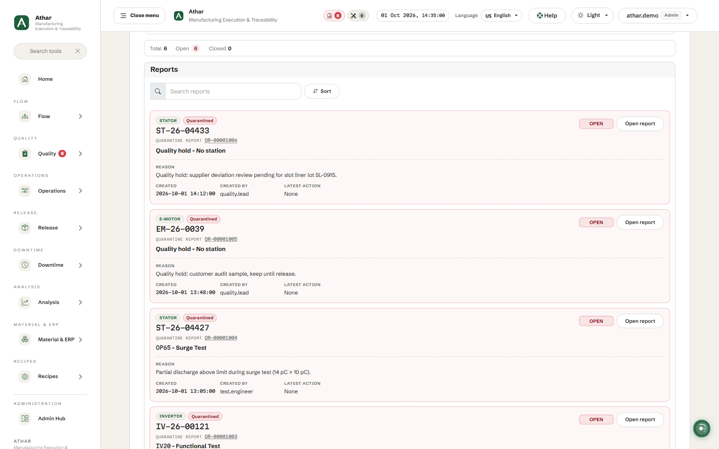
Task: Expand the Release menu chevron
Action: (x=80, y=228)
